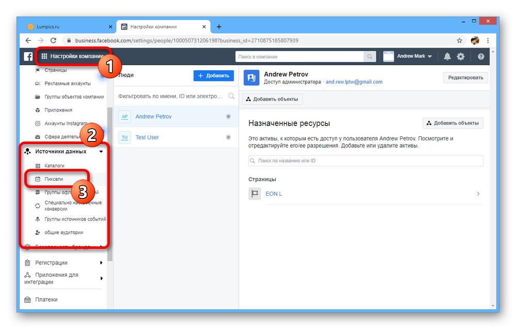The width and height of the screenshot is (516, 329).
Task: Click the search magnifier in company search
Action: tap(369, 57)
